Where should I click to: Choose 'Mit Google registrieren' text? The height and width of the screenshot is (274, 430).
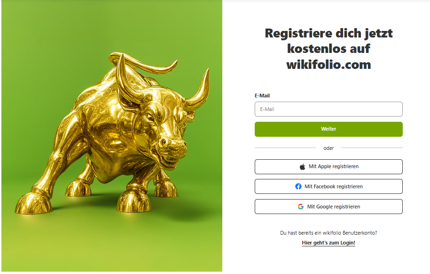[x=334, y=207]
